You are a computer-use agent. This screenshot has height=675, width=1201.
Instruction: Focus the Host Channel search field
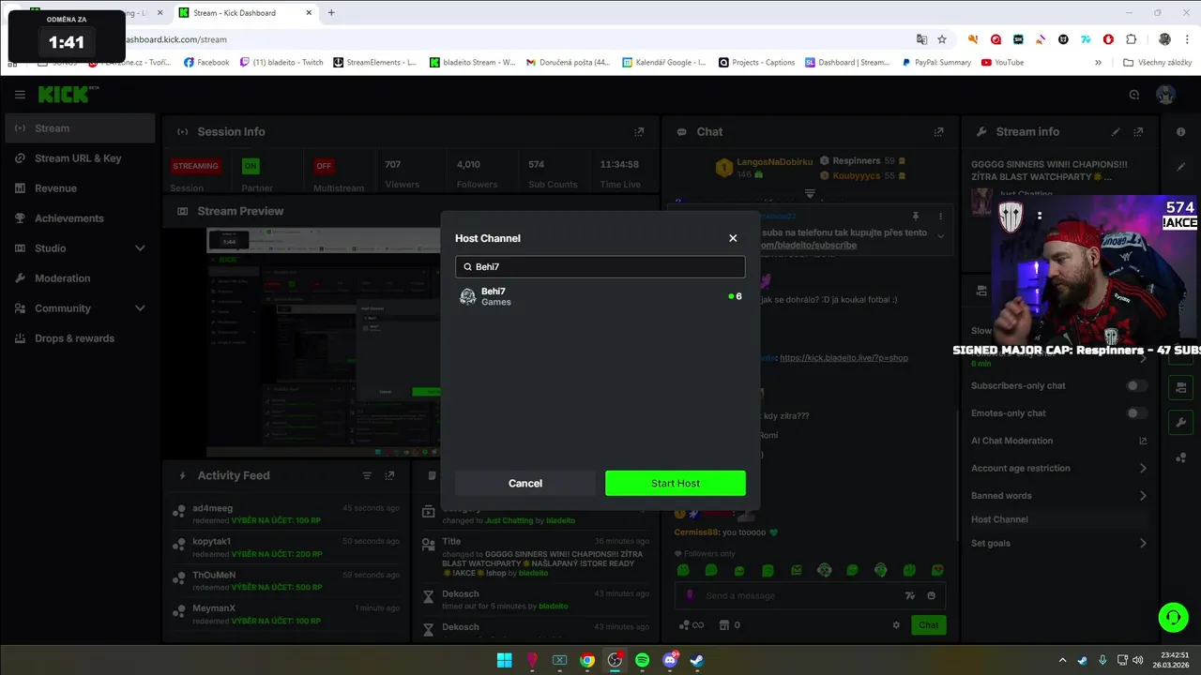click(600, 267)
